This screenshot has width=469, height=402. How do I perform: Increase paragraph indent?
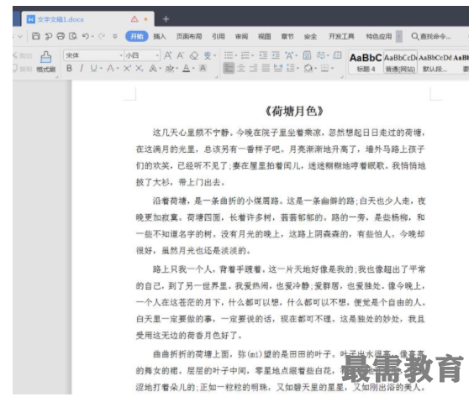(276, 55)
